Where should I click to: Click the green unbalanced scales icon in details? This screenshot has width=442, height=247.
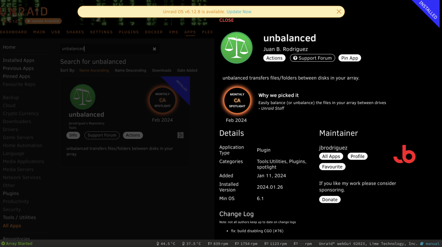pos(236,48)
